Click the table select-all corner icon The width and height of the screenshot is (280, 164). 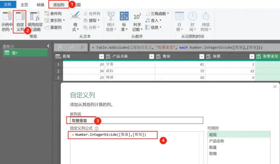tap(58, 57)
